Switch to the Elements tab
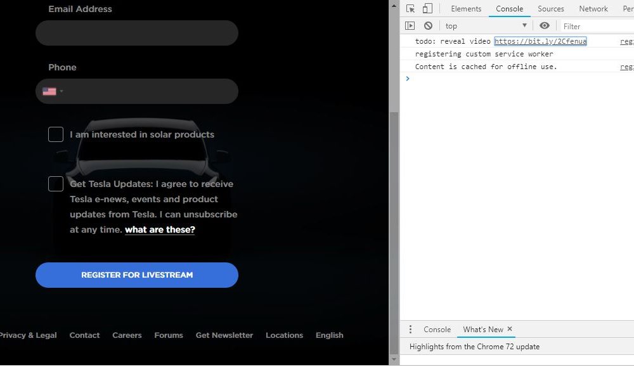The width and height of the screenshot is (634, 367). (x=466, y=8)
